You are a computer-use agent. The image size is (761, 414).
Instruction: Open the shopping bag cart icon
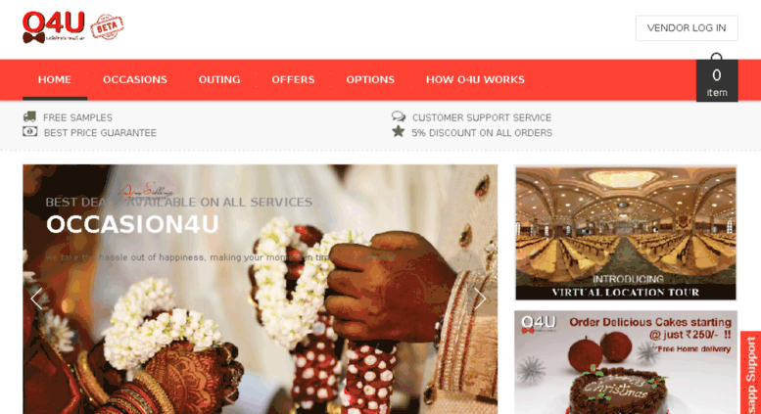click(x=717, y=77)
